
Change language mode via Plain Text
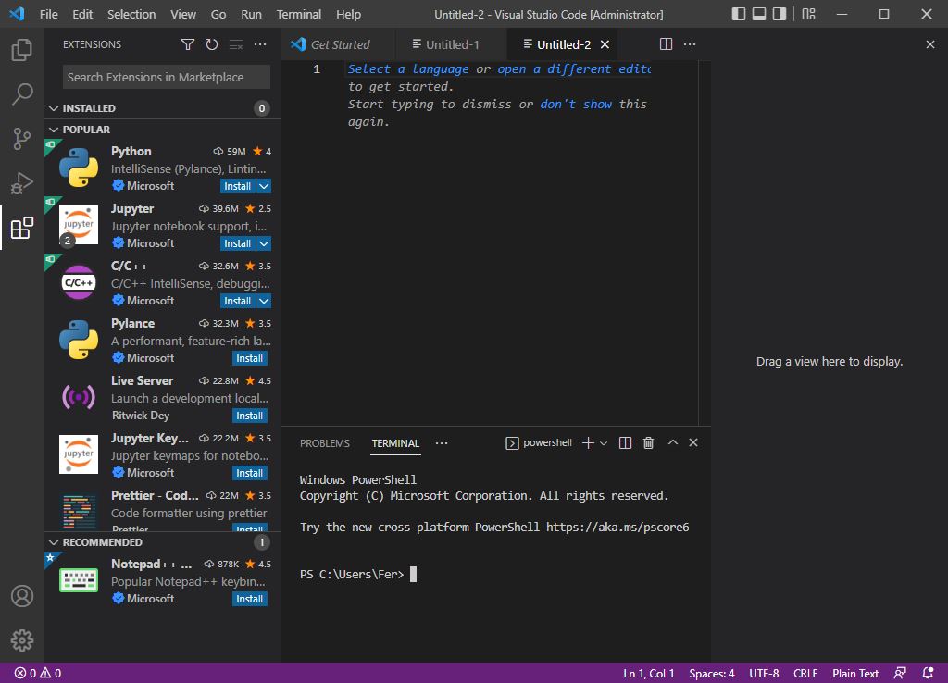coord(854,674)
